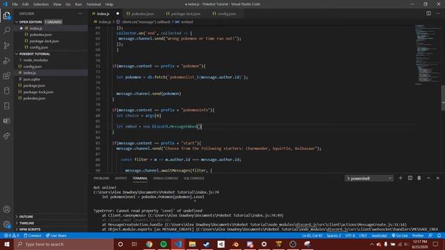The height and width of the screenshot is (250, 445).
Task: Click Go Live in the status bar
Action: [x=400, y=235]
